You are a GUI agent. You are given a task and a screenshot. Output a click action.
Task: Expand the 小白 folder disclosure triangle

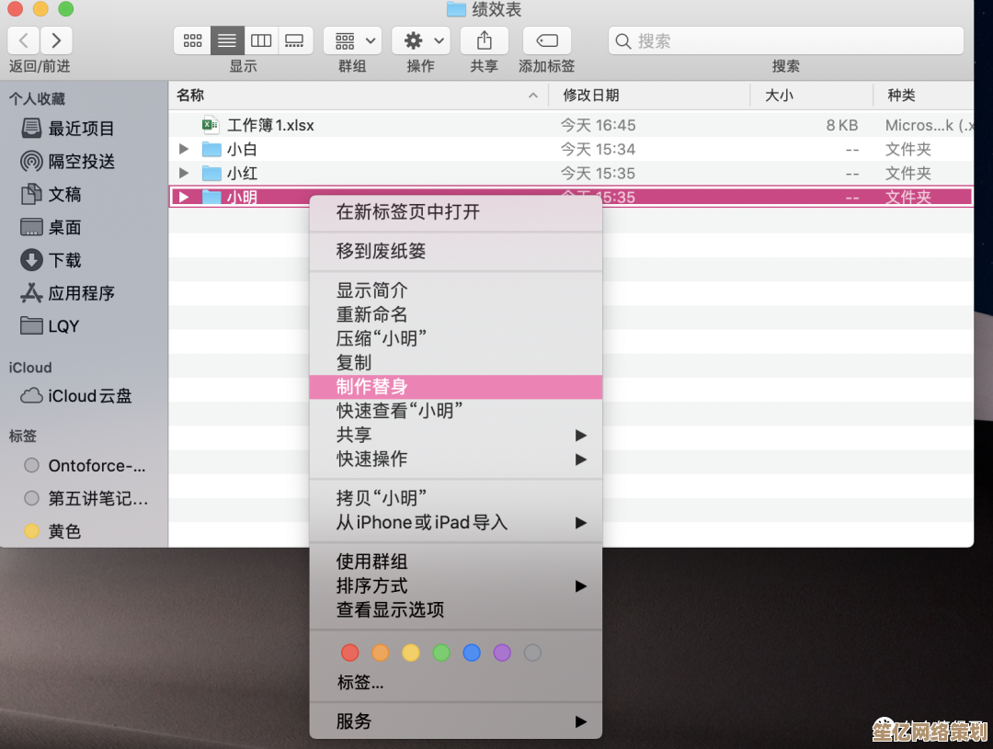click(x=184, y=149)
